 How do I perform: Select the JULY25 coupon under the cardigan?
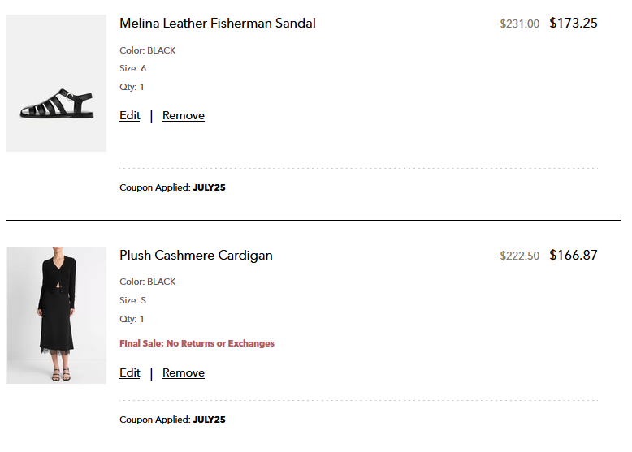(x=209, y=420)
